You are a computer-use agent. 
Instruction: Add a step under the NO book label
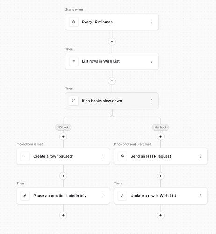(63, 137)
